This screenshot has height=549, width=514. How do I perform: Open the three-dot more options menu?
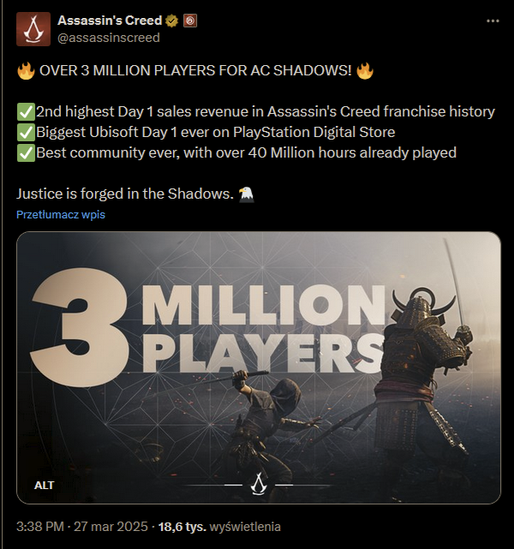coord(493,21)
